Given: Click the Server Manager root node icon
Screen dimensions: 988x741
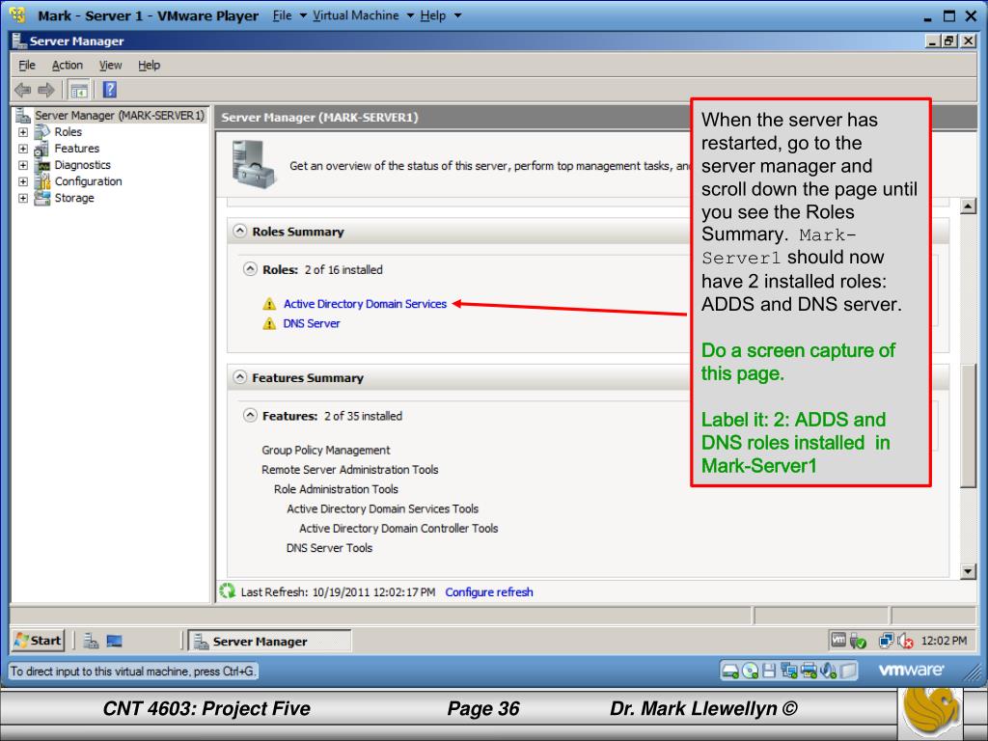Looking at the screenshot, I should 23,116.
